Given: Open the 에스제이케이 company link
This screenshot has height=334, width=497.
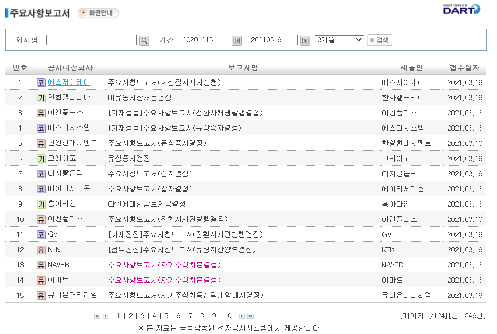Looking at the screenshot, I should tap(69, 82).
